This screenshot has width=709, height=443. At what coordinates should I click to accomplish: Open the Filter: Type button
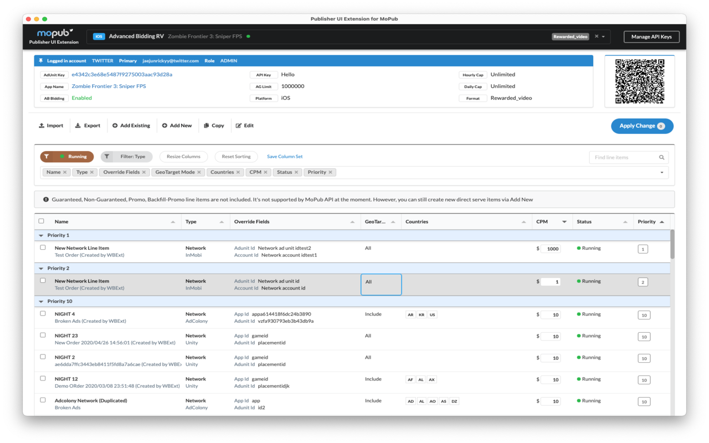point(126,157)
